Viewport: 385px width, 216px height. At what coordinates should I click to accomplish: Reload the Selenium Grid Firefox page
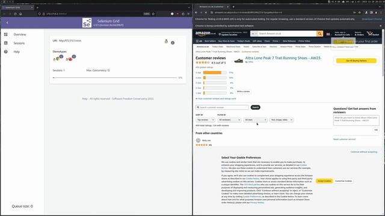(x=15, y=14)
